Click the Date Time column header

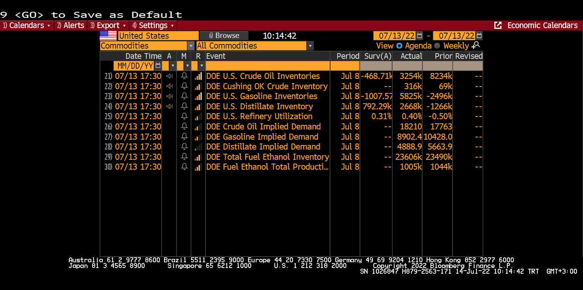point(143,56)
